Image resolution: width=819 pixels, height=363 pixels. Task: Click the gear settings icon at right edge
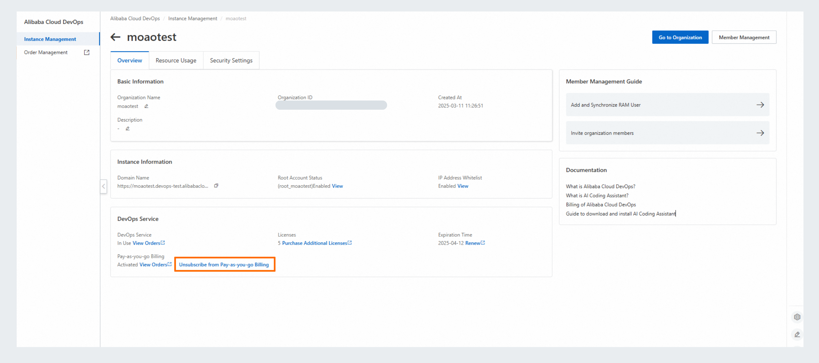pyautogui.click(x=797, y=317)
